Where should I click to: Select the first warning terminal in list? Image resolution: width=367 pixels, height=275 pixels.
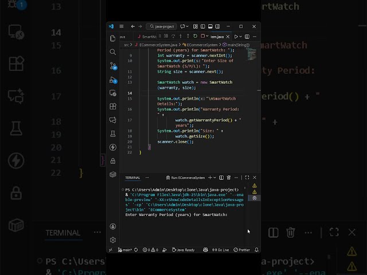click(x=255, y=186)
